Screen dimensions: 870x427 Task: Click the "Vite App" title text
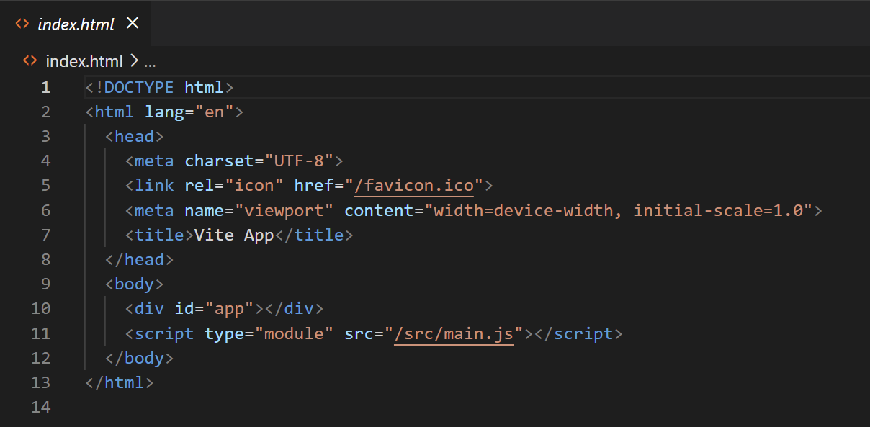pos(234,235)
